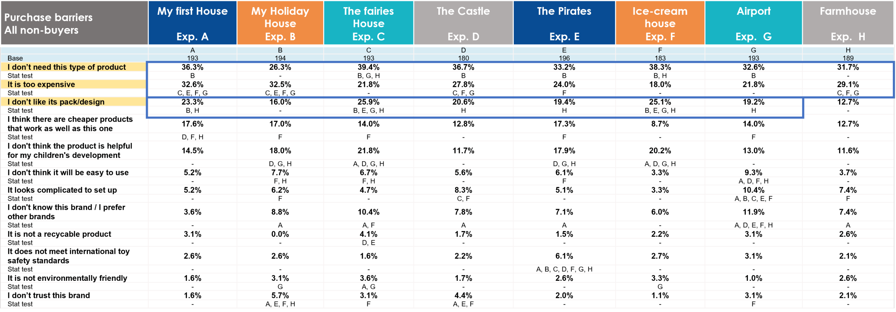Image resolution: width=896 pixels, height=312 pixels.
Task: Click the highlighted "It is too expensive" label
Action: pyautogui.click(x=41, y=85)
